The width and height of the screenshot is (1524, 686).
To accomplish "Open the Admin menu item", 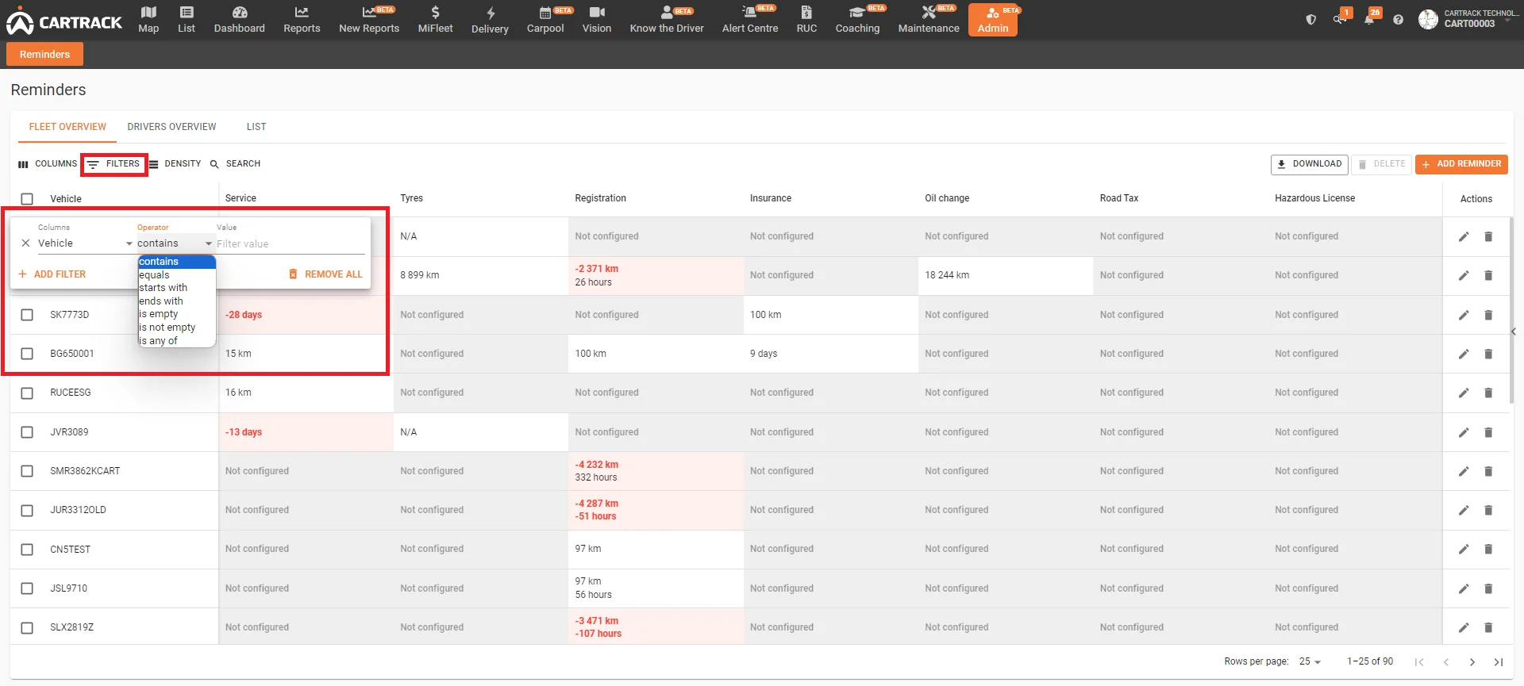I will tap(993, 20).
